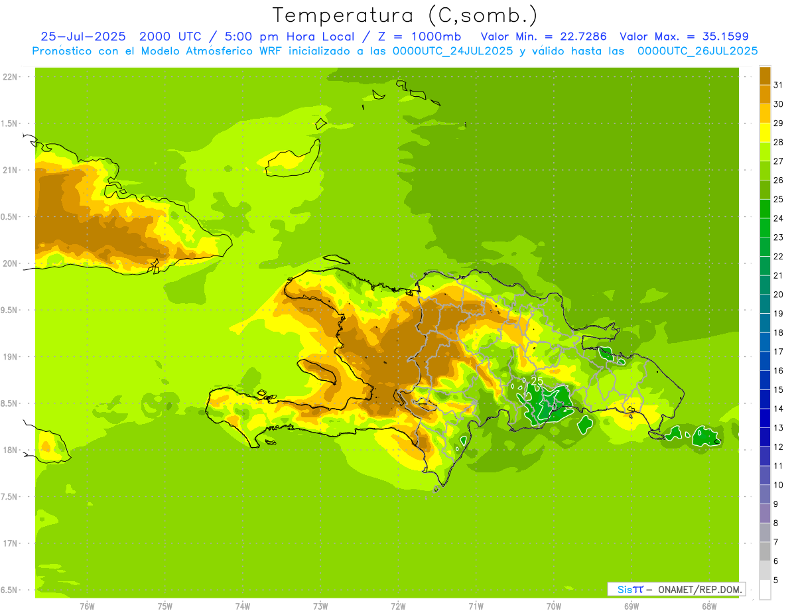This screenshot has width=796, height=615.
Task: Click the legend value label "28"
Action: click(x=778, y=142)
